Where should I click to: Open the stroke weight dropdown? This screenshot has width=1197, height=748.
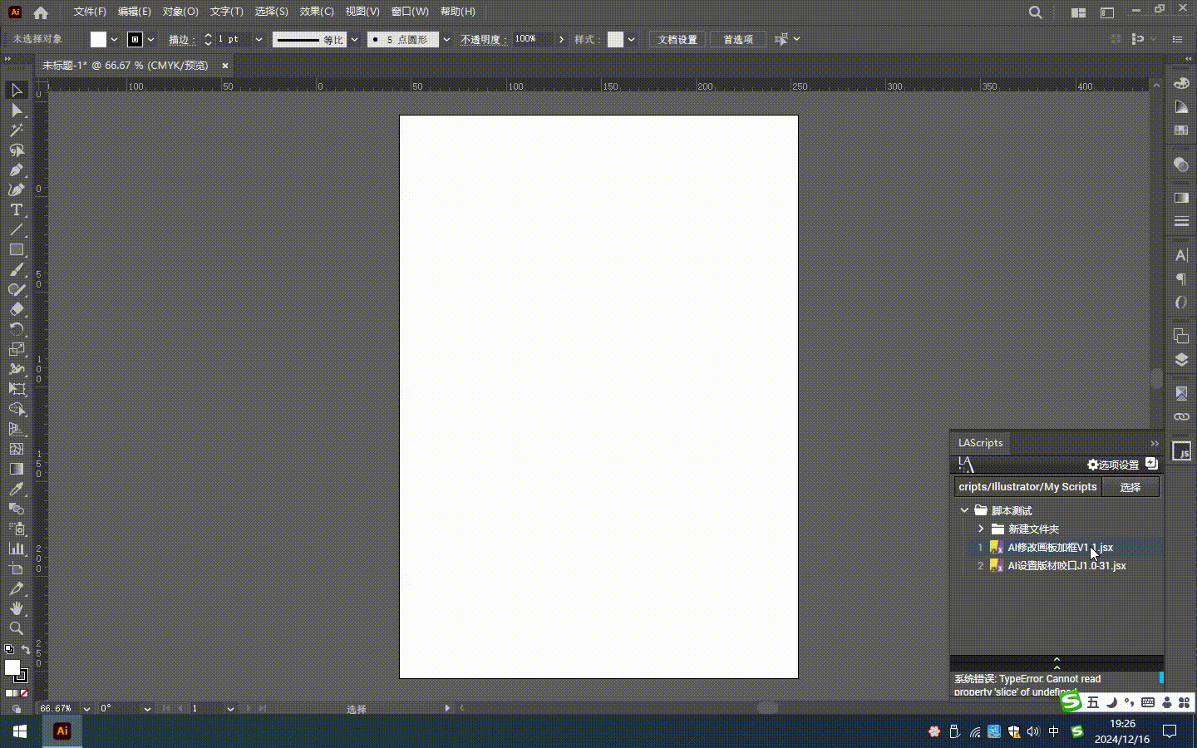pyautogui.click(x=259, y=39)
